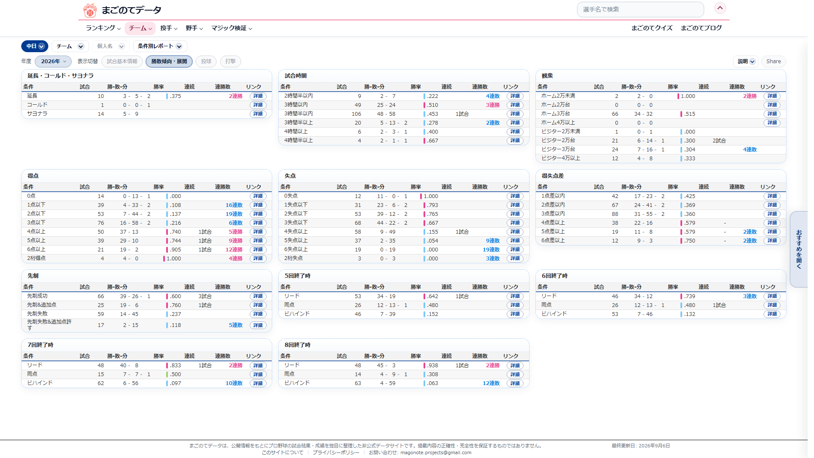
Task: Open 詳細 for 6点差以上 row
Action: (772, 241)
